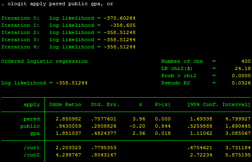Click the Ordered logistic regression title
Viewport: 252px width, 162px height.
44,62
